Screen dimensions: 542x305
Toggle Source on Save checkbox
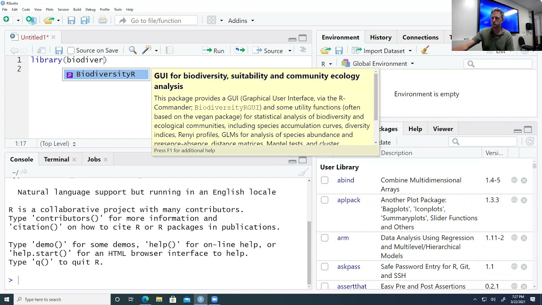71,50
